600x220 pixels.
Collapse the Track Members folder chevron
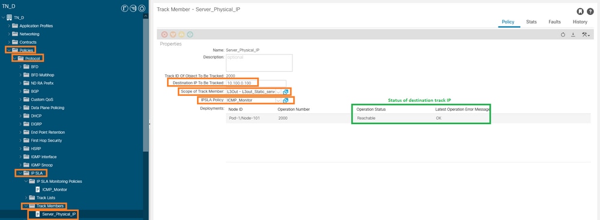(26, 206)
